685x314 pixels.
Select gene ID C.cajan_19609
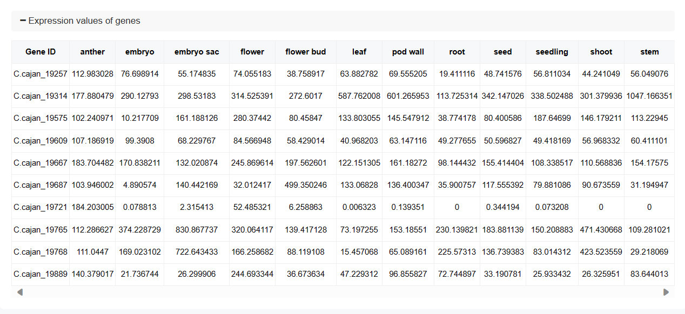pos(41,141)
